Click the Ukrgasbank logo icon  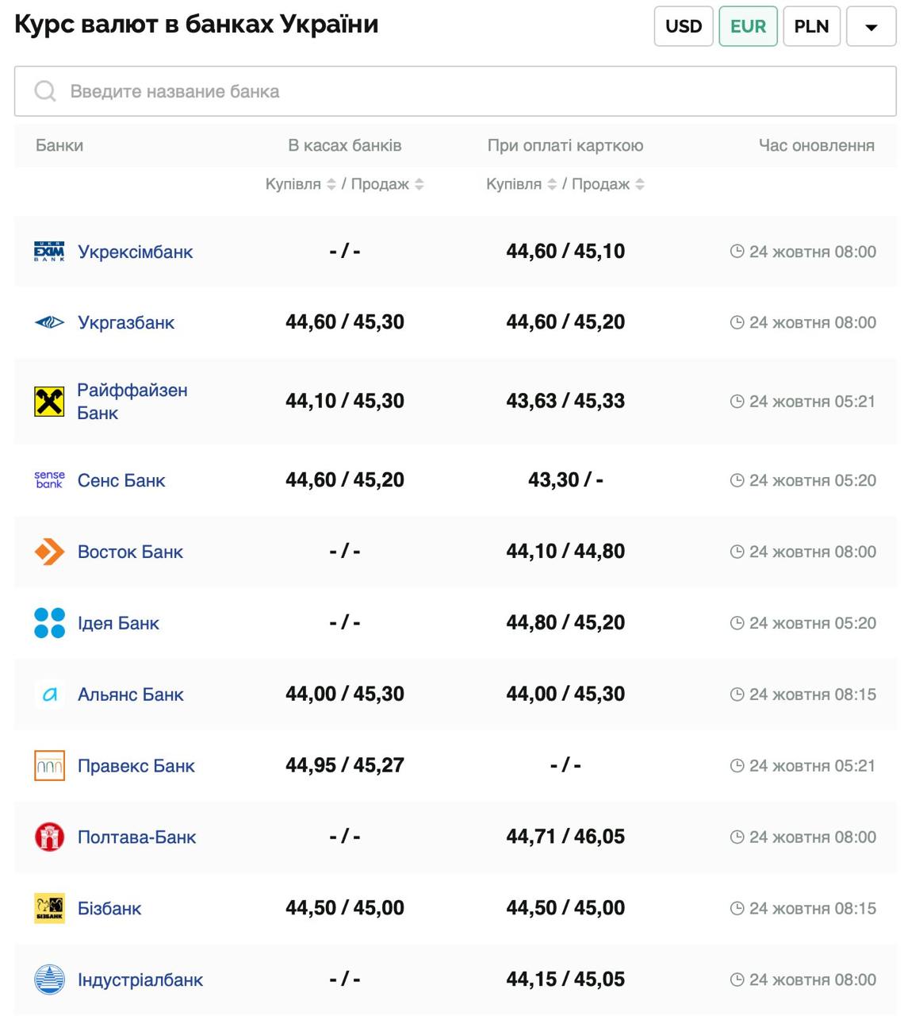[49, 322]
